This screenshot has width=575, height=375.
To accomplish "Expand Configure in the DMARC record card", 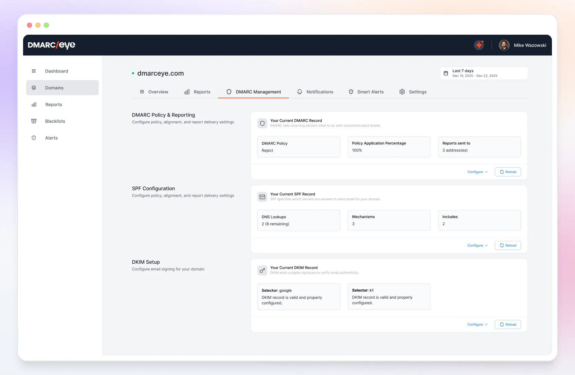I will click(x=478, y=172).
